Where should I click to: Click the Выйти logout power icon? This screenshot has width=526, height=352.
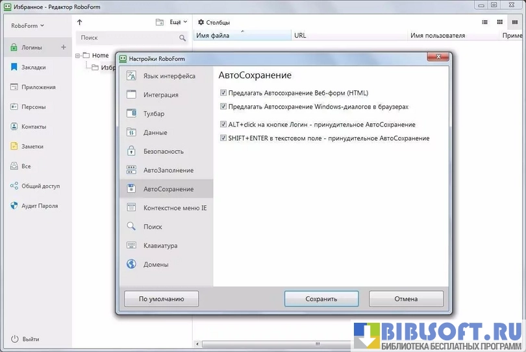[14, 339]
